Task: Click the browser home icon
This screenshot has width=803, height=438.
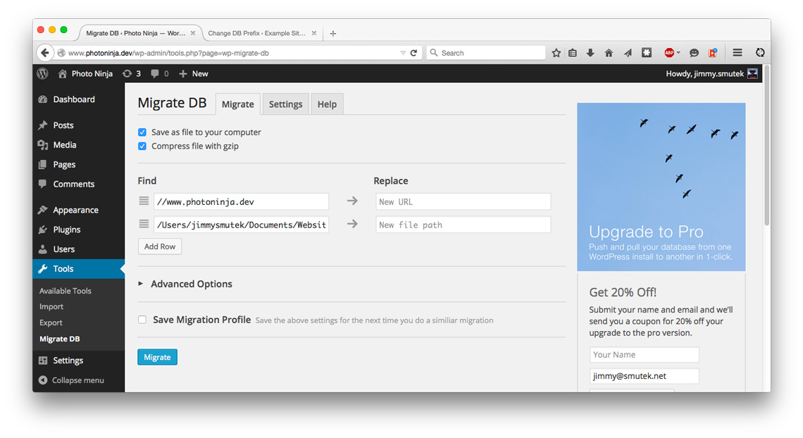Action: click(609, 53)
